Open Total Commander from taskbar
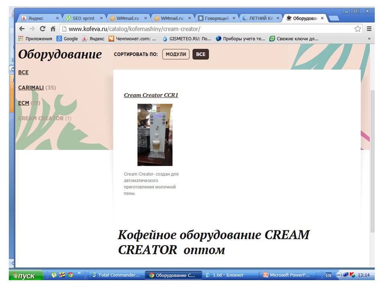 click(115, 275)
